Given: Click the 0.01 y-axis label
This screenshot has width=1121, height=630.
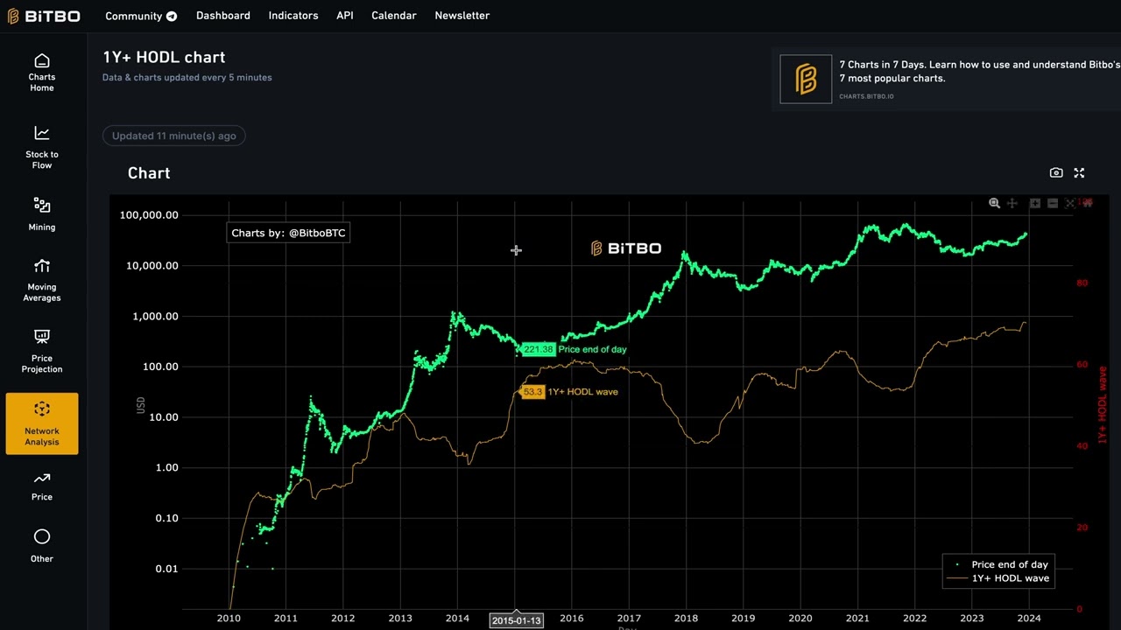Looking at the screenshot, I should 166,569.
